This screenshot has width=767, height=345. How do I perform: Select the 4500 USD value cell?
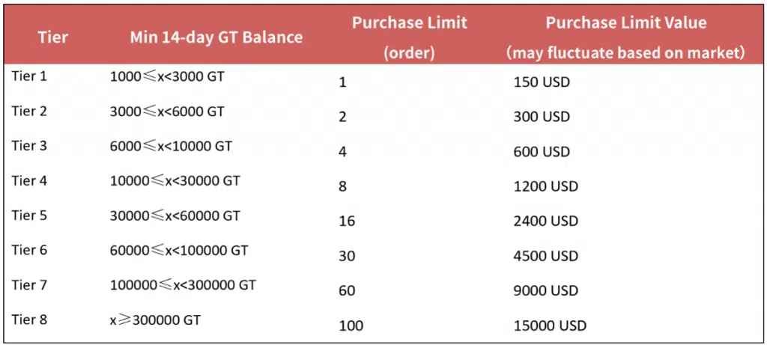546,256
